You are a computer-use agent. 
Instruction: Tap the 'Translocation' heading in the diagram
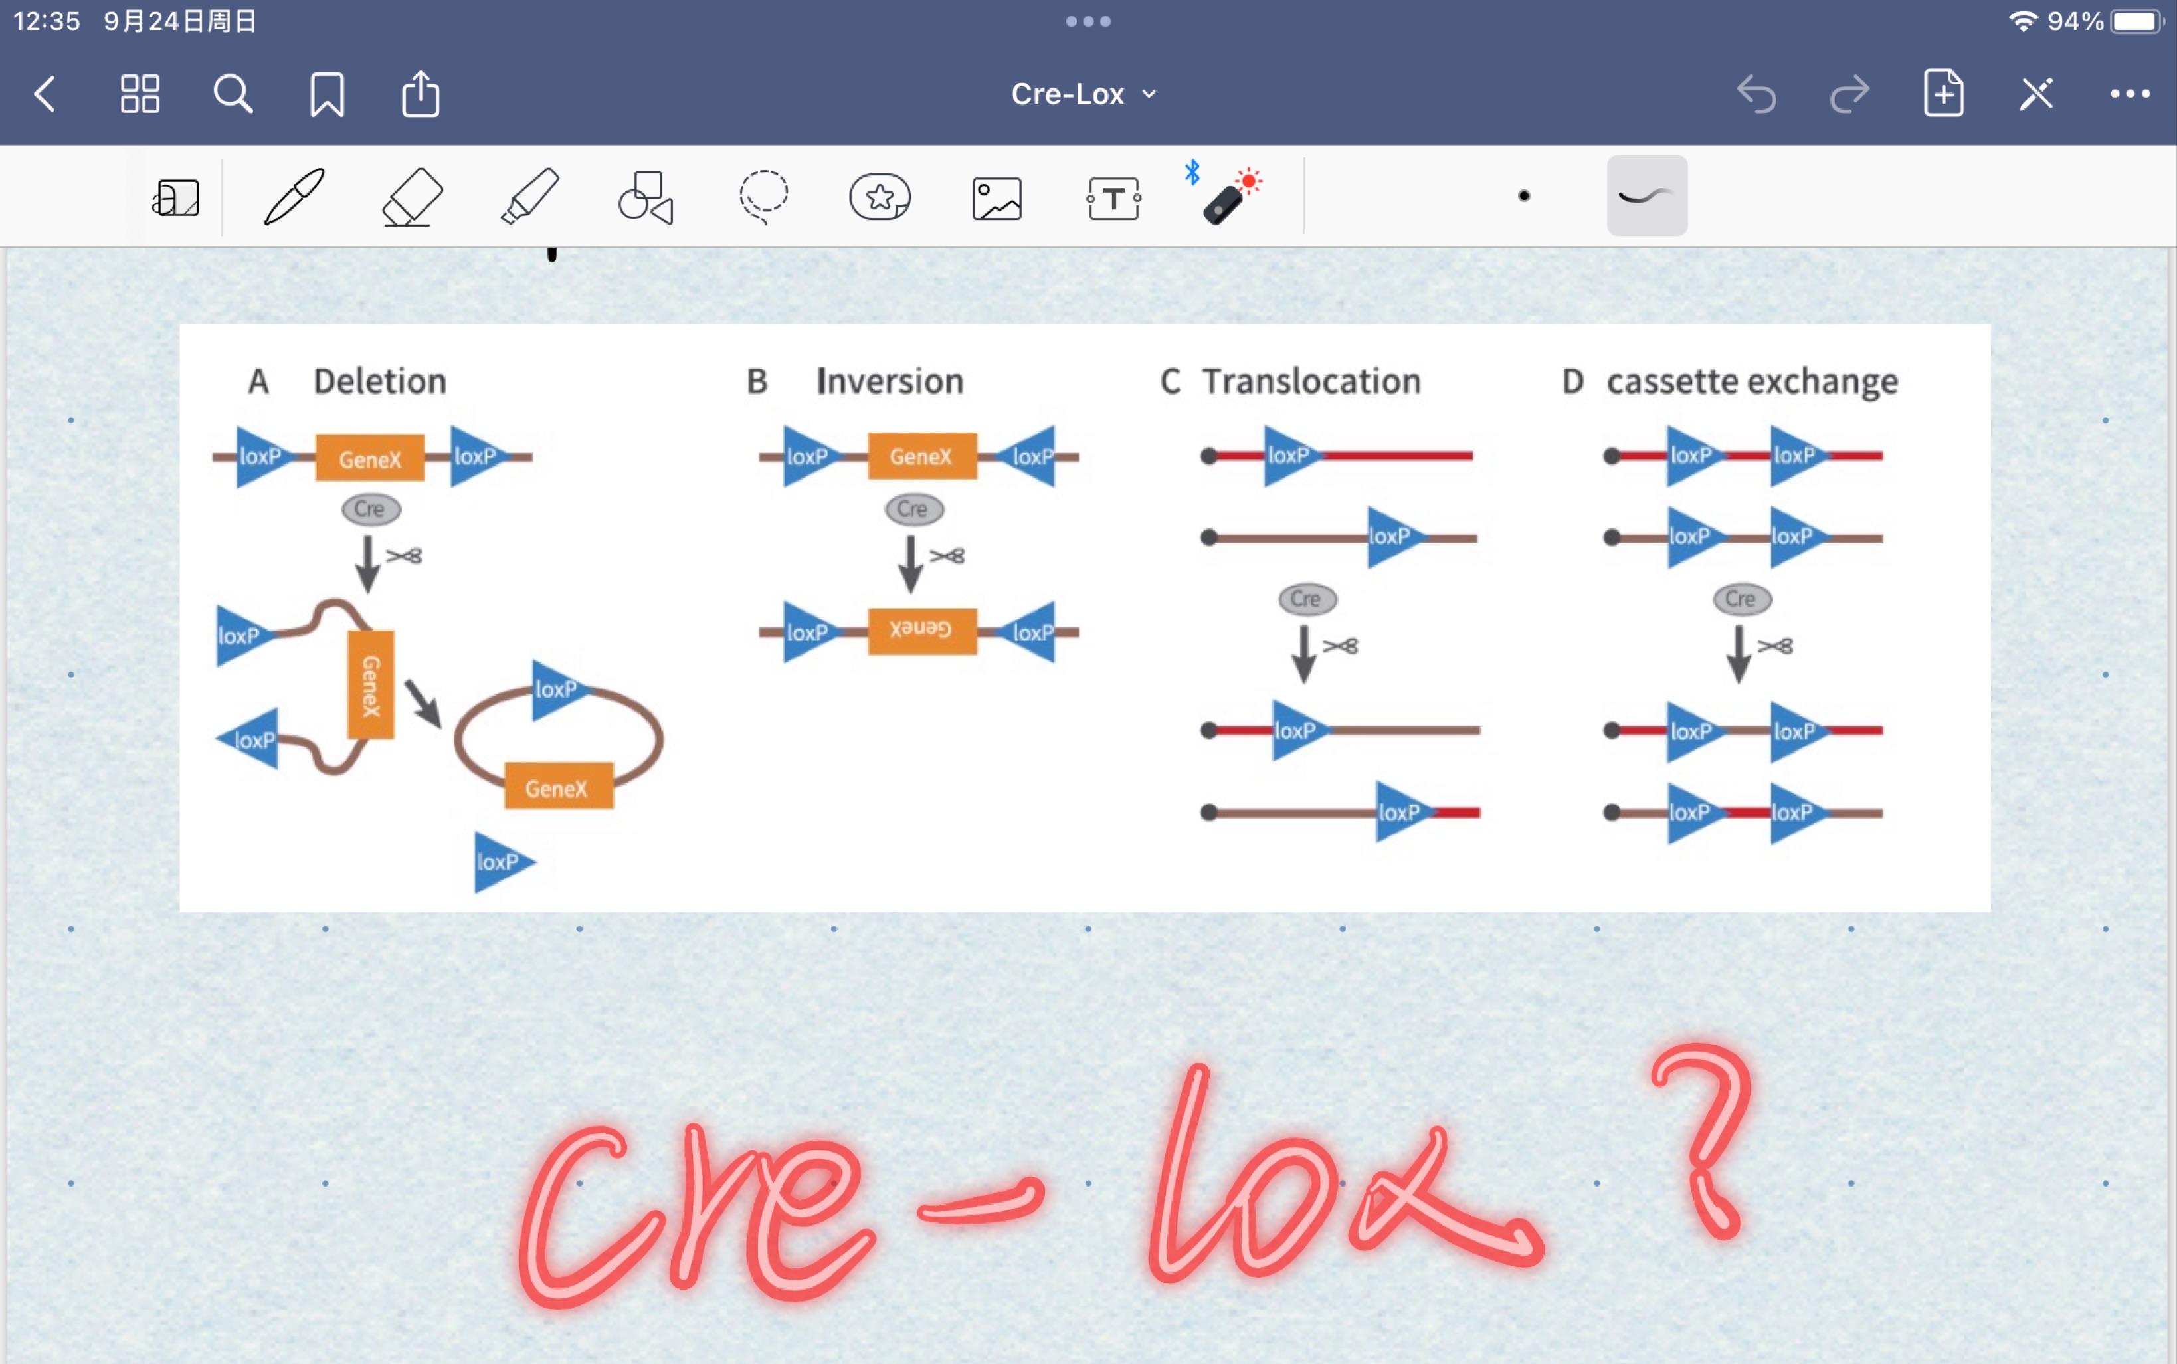(x=1312, y=381)
